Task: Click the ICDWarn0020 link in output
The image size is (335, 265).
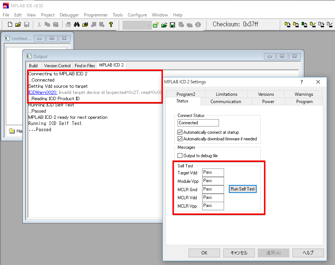Action: 43,92
